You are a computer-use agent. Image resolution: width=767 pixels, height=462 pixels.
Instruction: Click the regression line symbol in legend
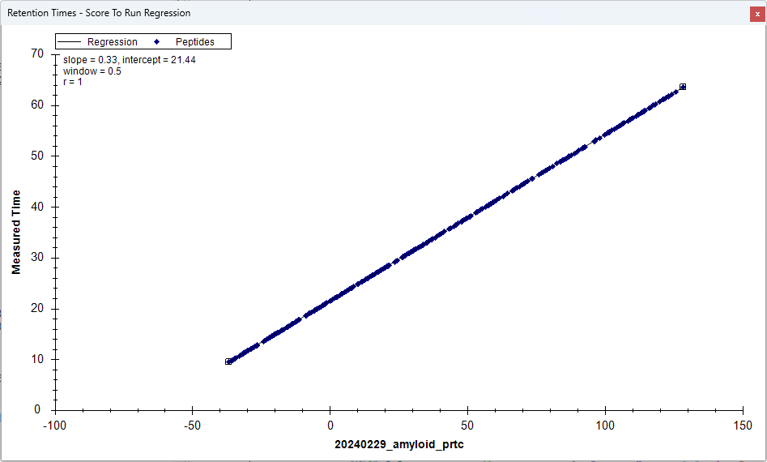(70, 42)
